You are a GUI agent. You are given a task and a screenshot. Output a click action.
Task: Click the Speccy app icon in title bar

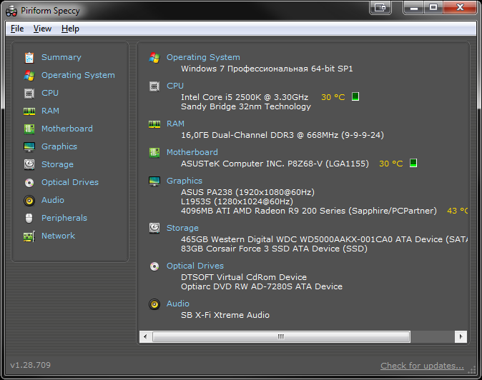(11, 11)
